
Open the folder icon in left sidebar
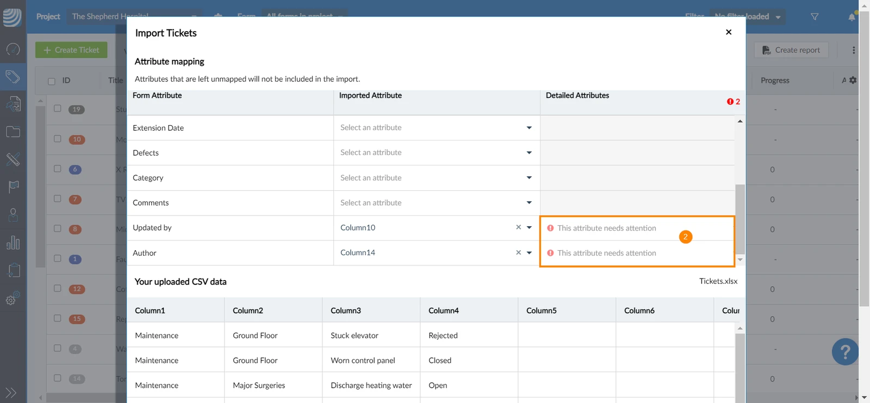[x=13, y=132]
